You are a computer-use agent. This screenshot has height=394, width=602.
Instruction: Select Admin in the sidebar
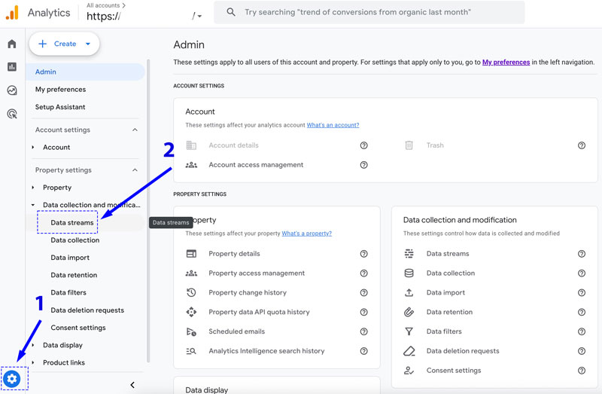point(85,72)
